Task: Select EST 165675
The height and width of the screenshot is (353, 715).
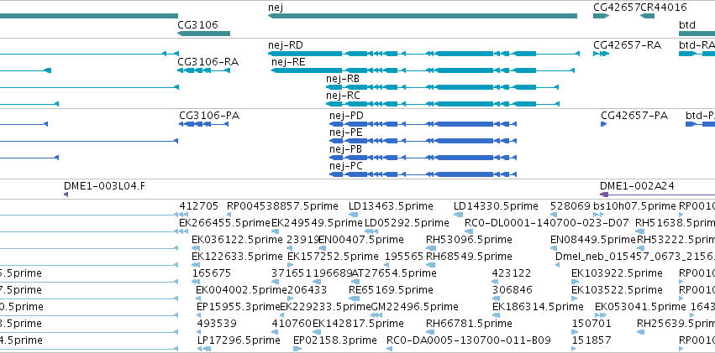Action: pos(212,273)
